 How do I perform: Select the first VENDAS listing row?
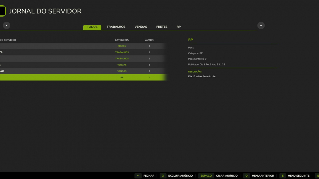(x=83, y=65)
